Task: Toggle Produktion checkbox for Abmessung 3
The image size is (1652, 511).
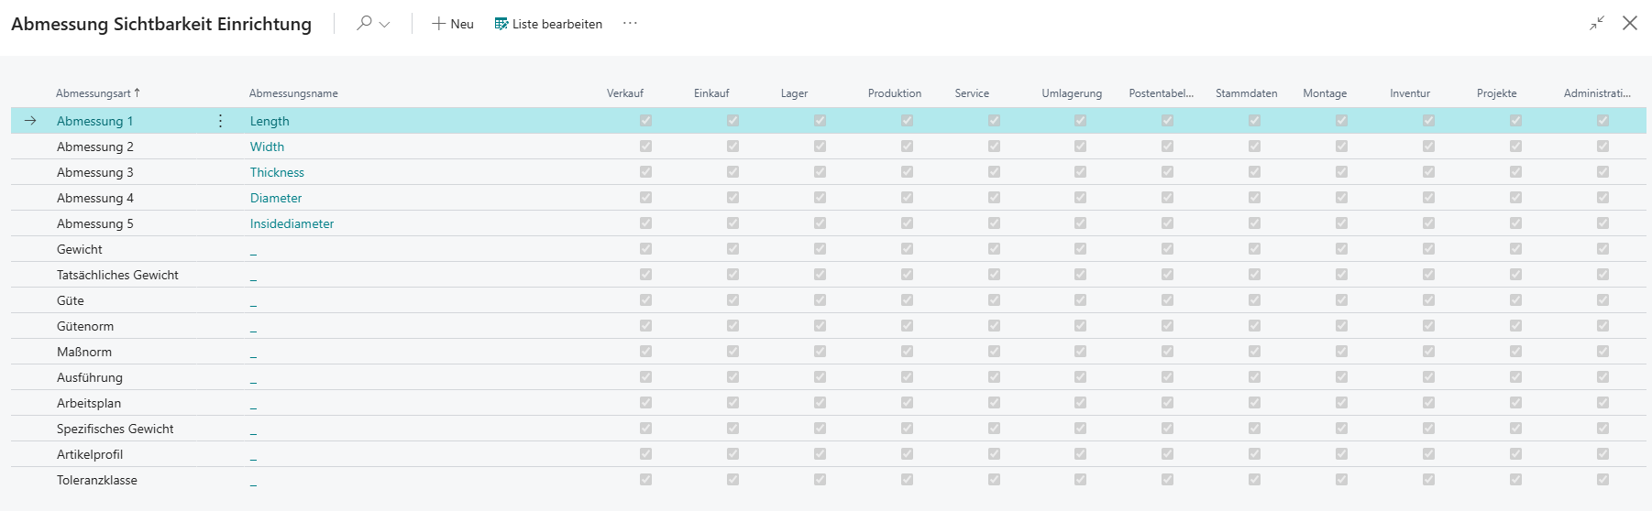Action: point(907,172)
